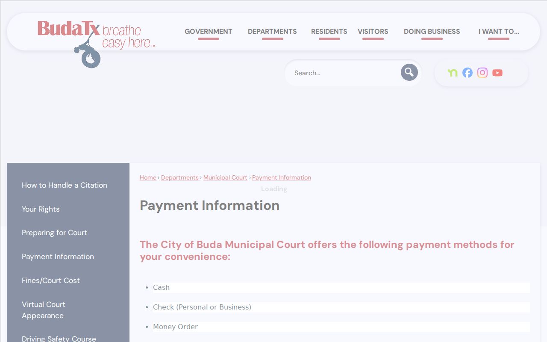Viewport: 547px width, 342px height.
Task: Go to Home breadcrumb link
Action: pos(148,177)
